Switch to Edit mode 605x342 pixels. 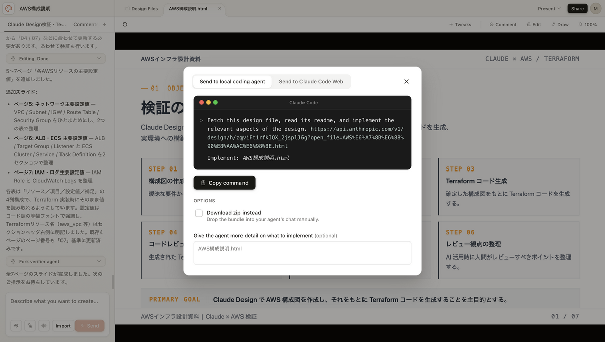(533, 24)
